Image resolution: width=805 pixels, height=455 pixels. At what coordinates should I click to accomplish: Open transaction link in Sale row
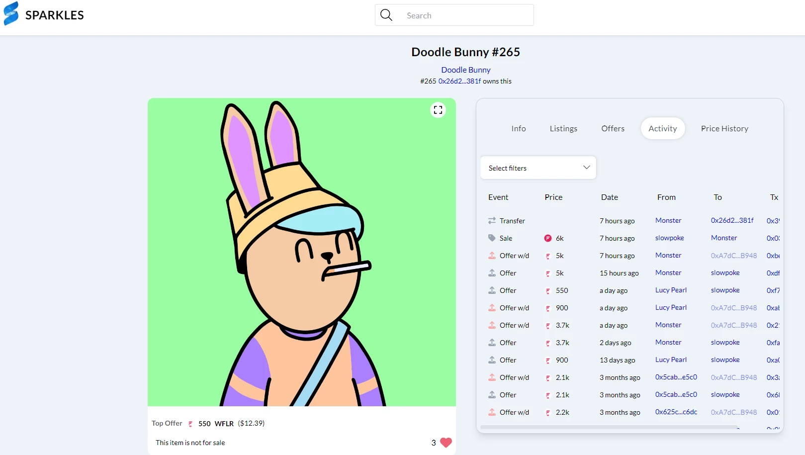773,238
